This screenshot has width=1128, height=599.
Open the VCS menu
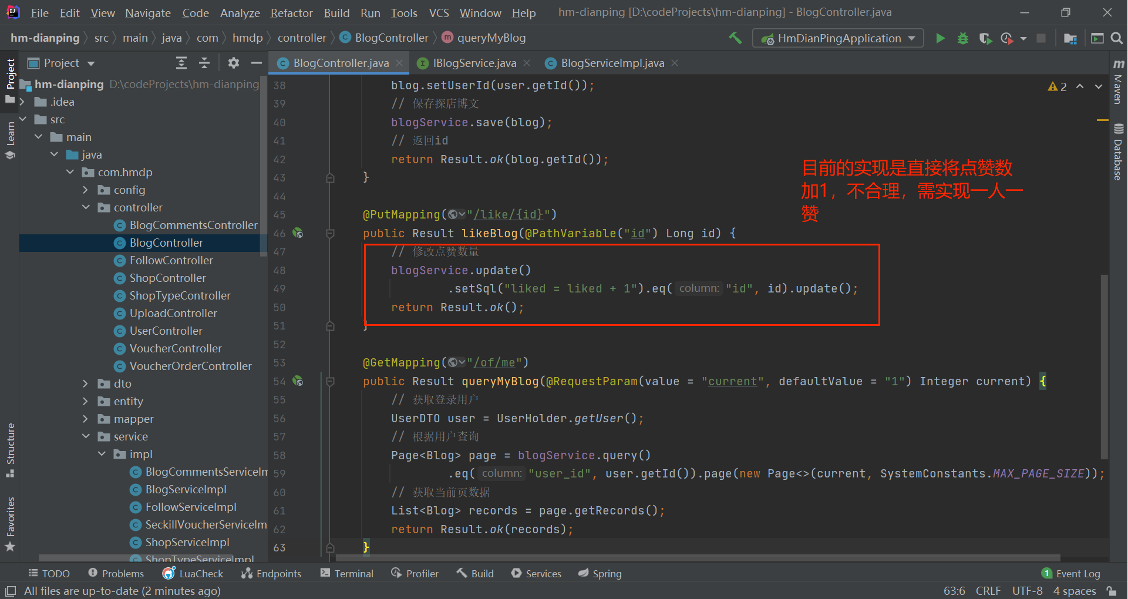coord(439,13)
